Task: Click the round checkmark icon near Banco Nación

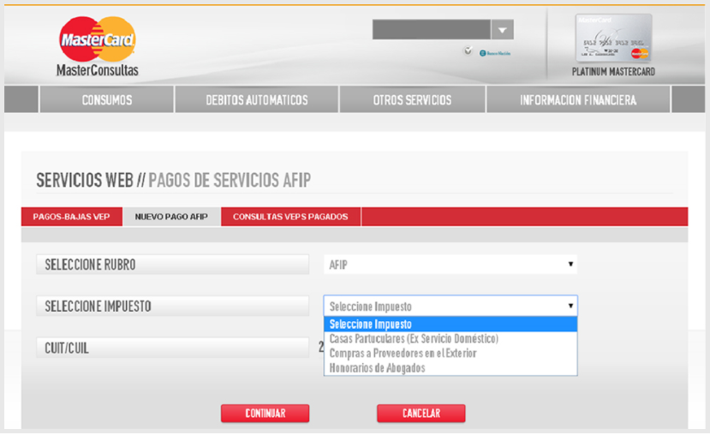Action: point(468,51)
